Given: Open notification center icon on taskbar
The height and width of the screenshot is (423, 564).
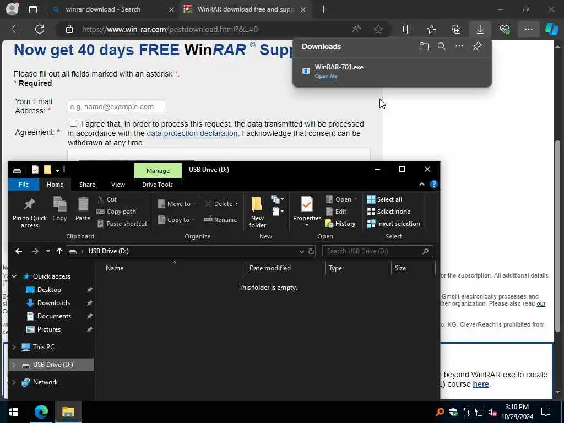Looking at the screenshot, I should coord(546,412).
